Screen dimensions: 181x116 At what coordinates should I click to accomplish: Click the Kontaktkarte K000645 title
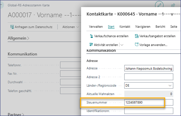[x=133, y=14]
